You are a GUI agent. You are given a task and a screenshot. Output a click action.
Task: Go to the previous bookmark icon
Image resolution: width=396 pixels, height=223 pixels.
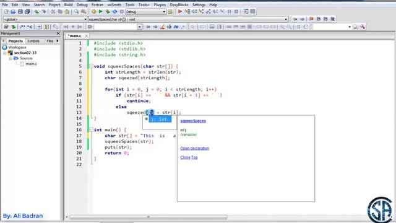[x=319, y=19]
